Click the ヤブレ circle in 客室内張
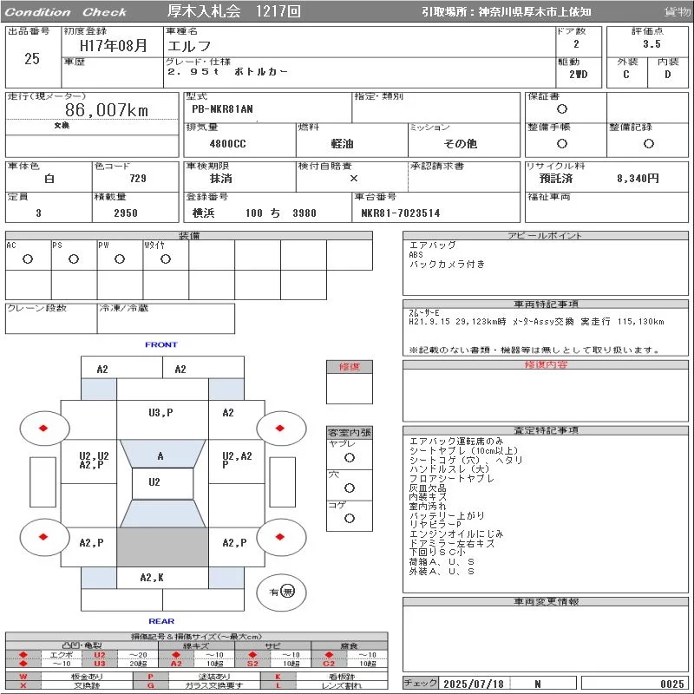 pyautogui.click(x=350, y=458)
